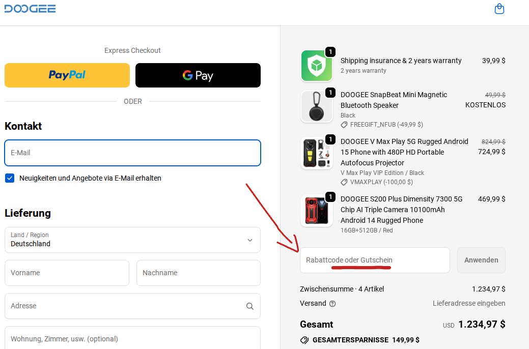
Task: Click the G Pay payment button
Action: click(198, 75)
